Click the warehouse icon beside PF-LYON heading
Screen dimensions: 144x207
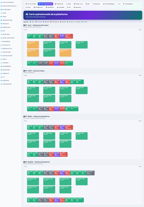point(24,71)
